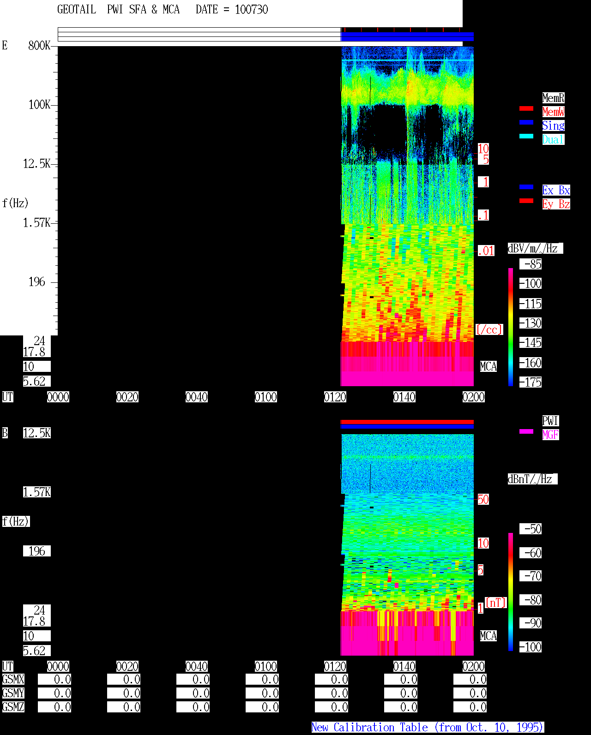Viewport: 591px width, 735px height.
Task: Click the Ex Bx legend label
Action: click(x=556, y=190)
